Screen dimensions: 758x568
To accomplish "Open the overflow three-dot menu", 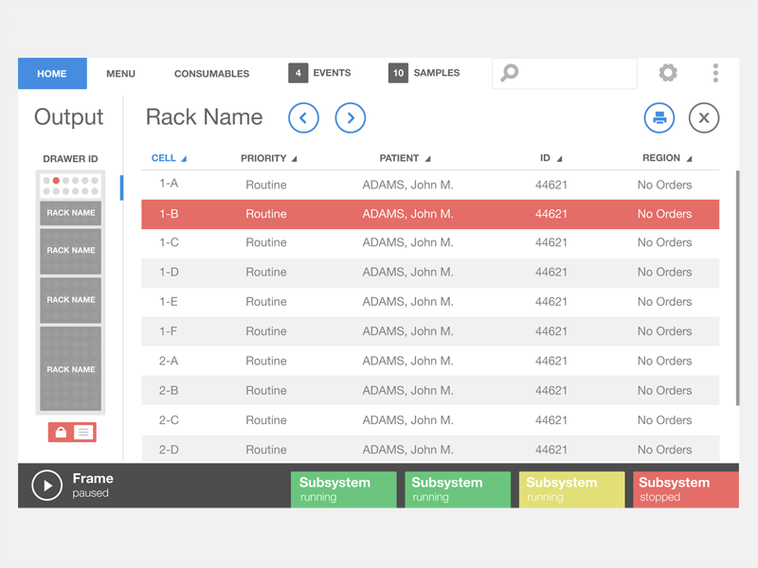I will click(x=715, y=73).
